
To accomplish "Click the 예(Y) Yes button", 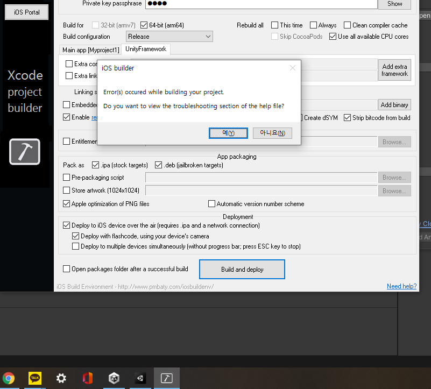I will click(228, 133).
